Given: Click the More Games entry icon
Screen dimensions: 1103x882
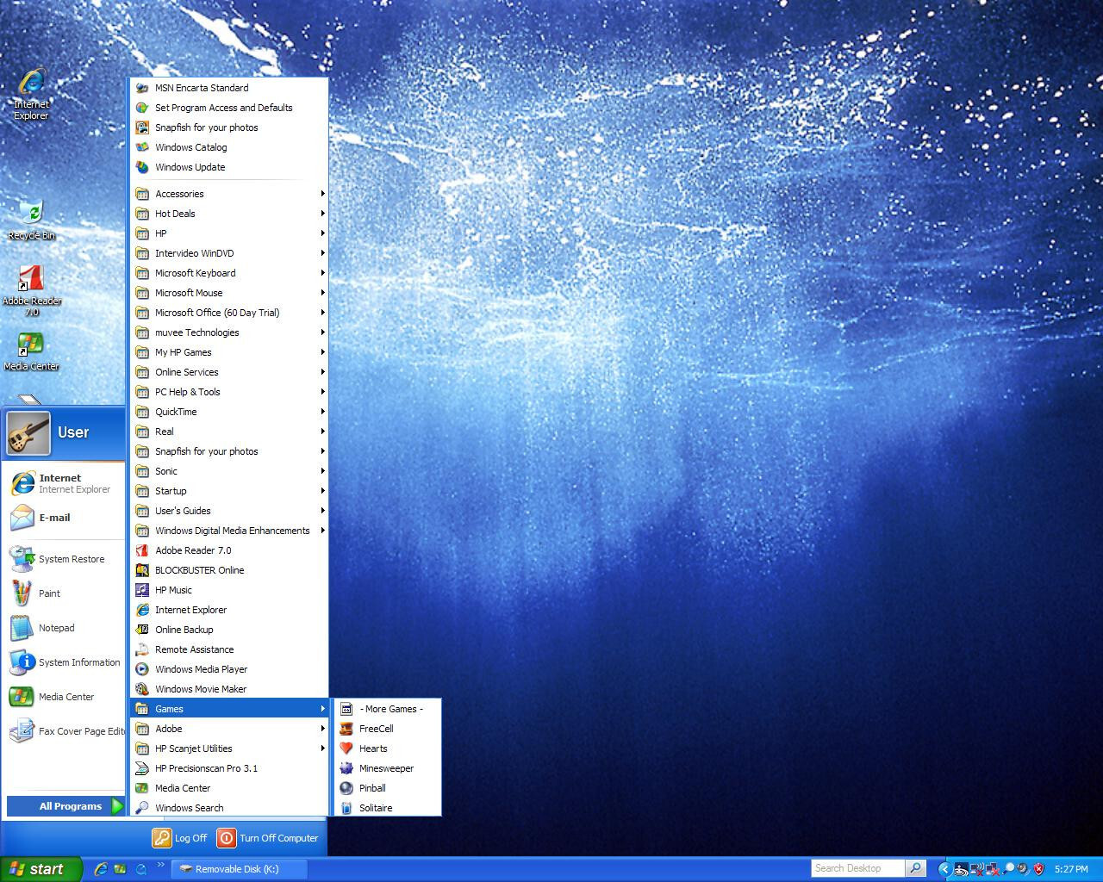Looking at the screenshot, I should pos(346,709).
